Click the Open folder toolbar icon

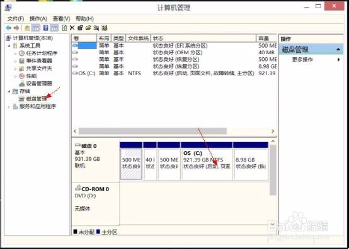click(88, 28)
